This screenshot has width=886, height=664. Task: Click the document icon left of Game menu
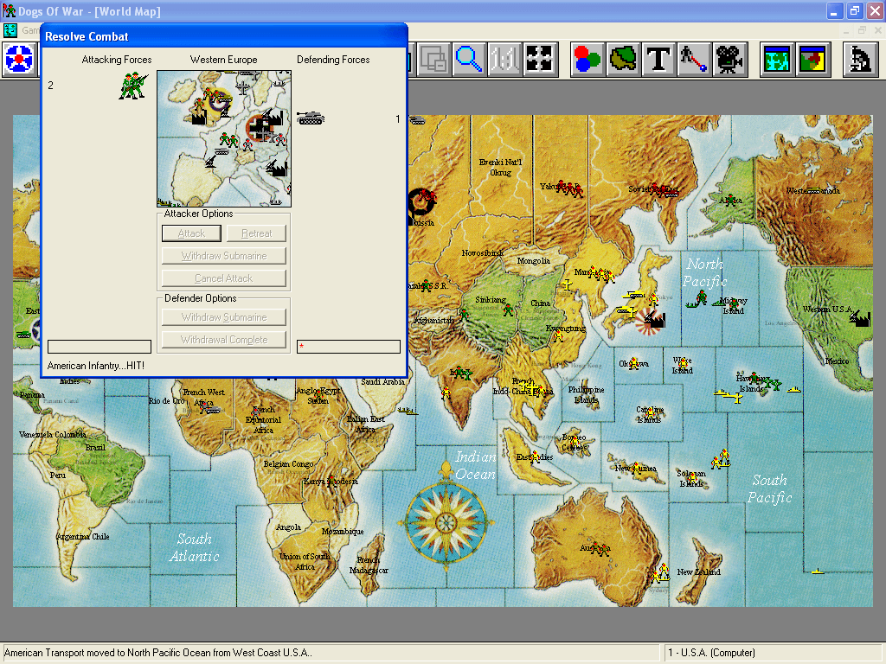click(10, 30)
